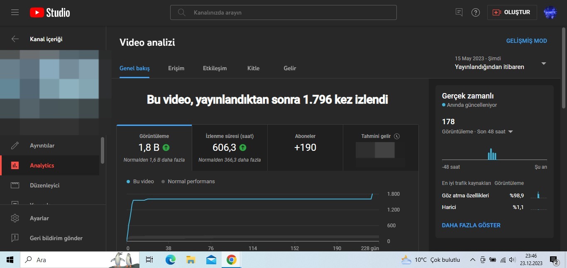Open Ayrıntılar in the sidebar
Viewport: 567px width, 268px height.
tap(50, 145)
